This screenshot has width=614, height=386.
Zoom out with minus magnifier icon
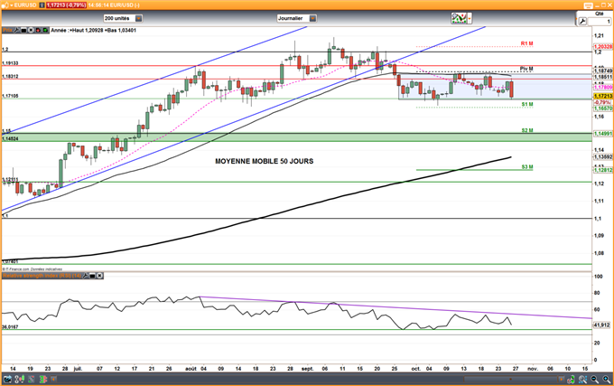[594, 380]
